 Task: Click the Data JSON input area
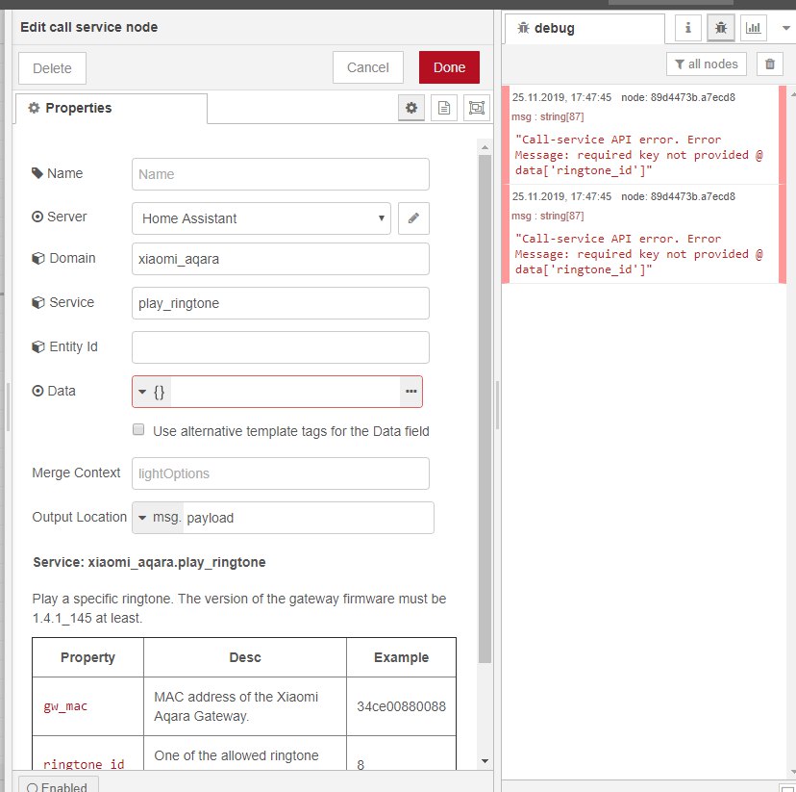[286, 391]
